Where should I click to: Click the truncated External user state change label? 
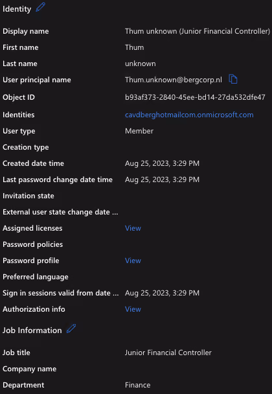coord(60,212)
